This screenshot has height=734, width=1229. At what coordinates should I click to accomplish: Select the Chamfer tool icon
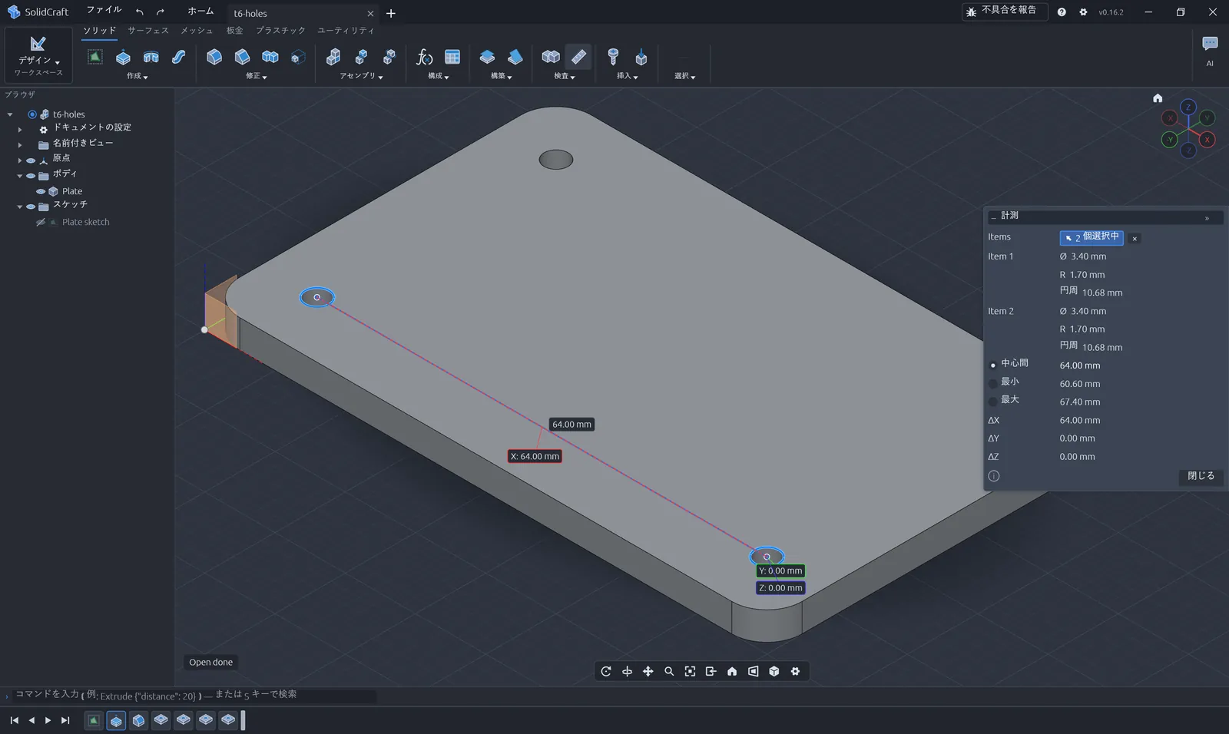tap(242, 57)
